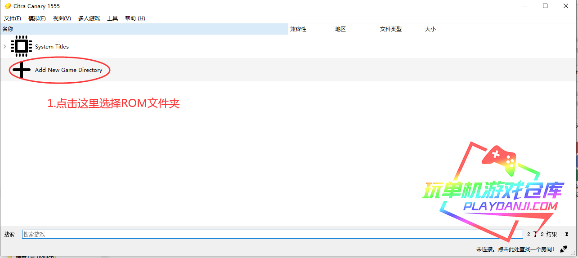Image resolution: width=578 pixels, height=258 pixels.
Task: Sort game list by 兼容性 column header
Action: point(310,29)
